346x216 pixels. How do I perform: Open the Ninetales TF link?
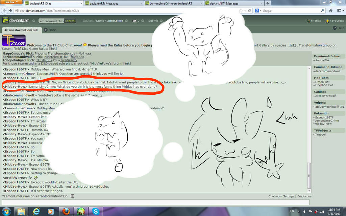tap(54, 57)
